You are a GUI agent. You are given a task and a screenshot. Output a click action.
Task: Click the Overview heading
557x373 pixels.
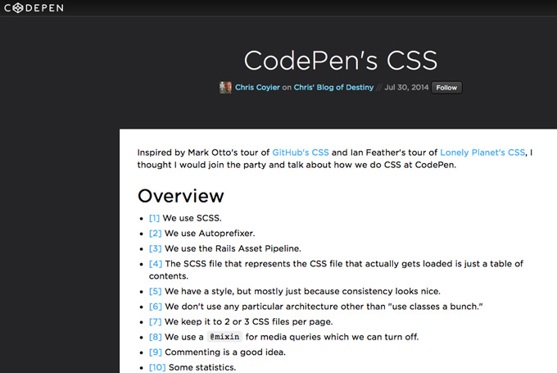181,196
